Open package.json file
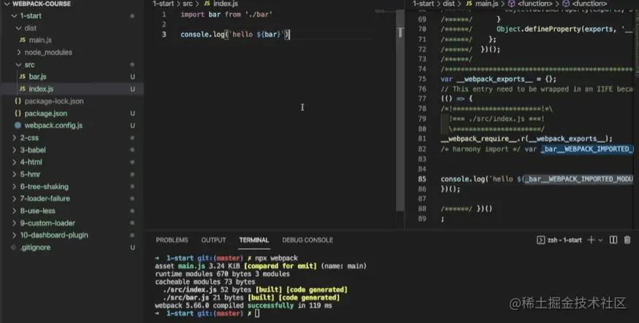The image size is (639, 323). click(x=45, y=113)
